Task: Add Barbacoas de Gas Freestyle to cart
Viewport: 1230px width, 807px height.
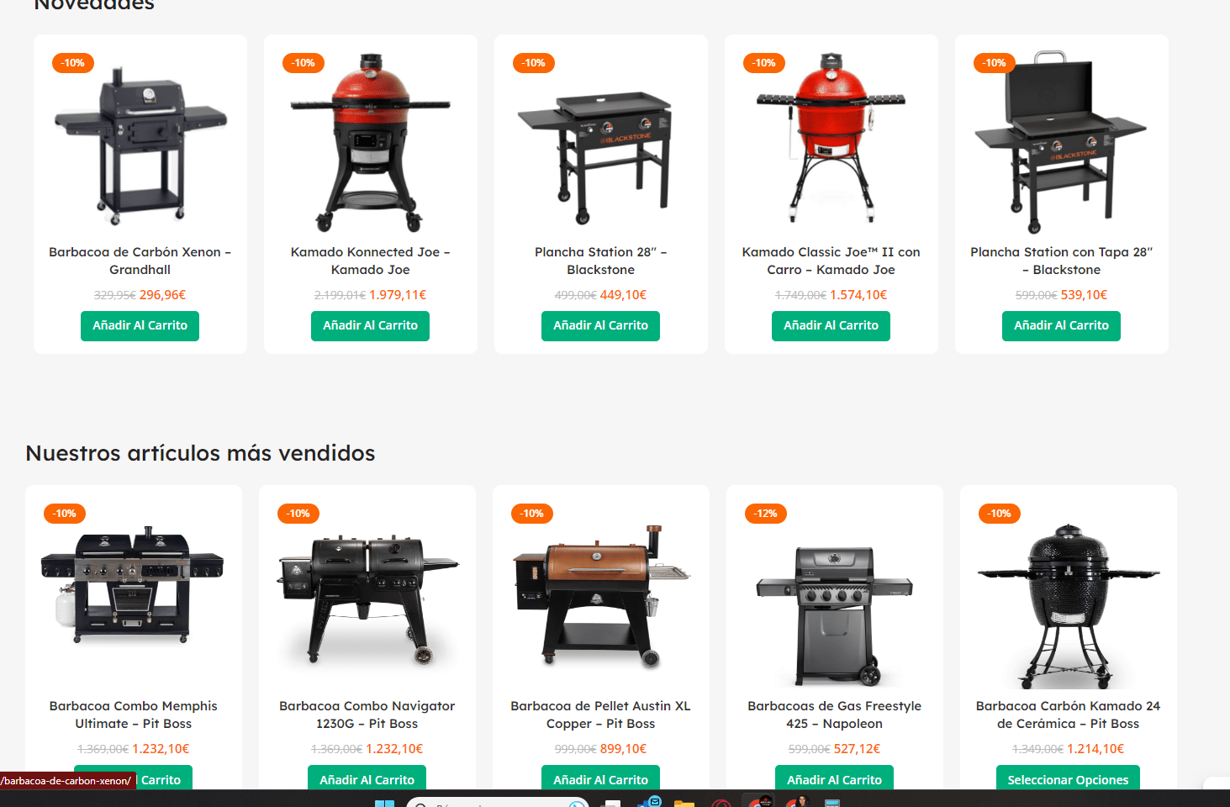Action: [834, 778]
